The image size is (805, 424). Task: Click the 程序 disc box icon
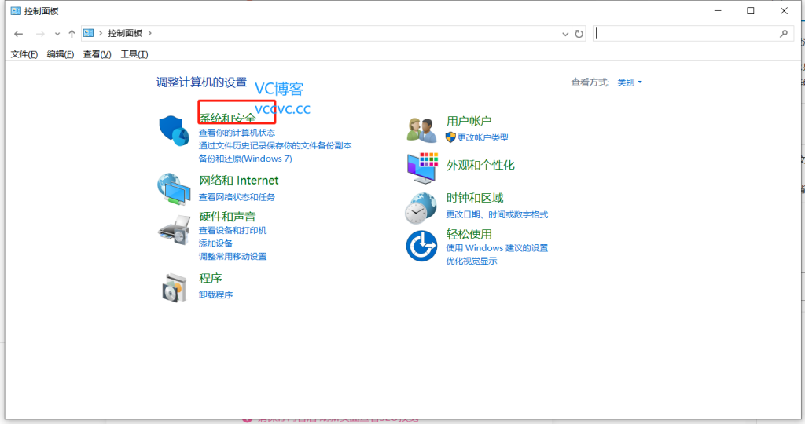click(x=174, y=287)
